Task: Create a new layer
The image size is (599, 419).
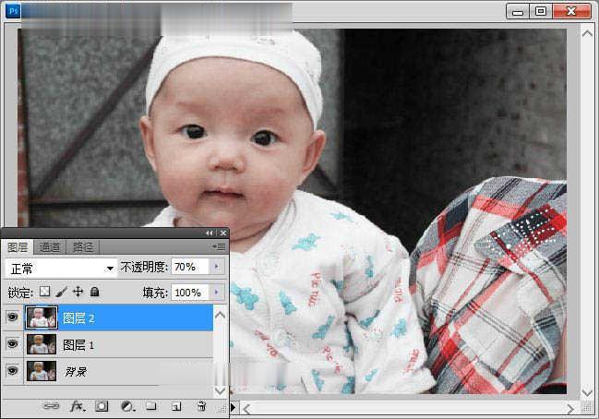Action: (176, 406)
